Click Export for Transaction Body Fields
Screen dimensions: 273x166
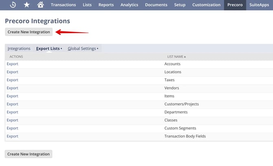13,136
